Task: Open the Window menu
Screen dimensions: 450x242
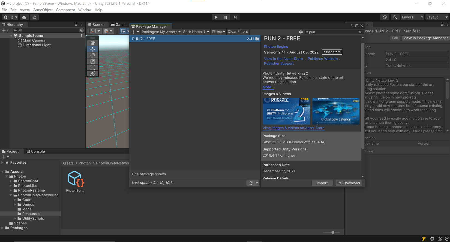Action: tap(85, 10)
